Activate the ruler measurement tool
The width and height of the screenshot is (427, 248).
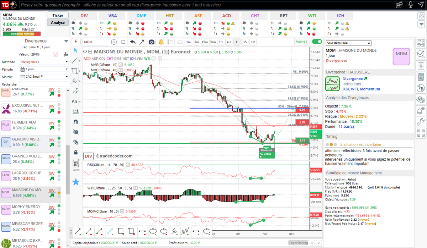pyautogui.click(x=75, y=111)
